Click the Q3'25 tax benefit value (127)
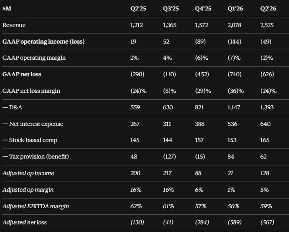 click(170, 157)
